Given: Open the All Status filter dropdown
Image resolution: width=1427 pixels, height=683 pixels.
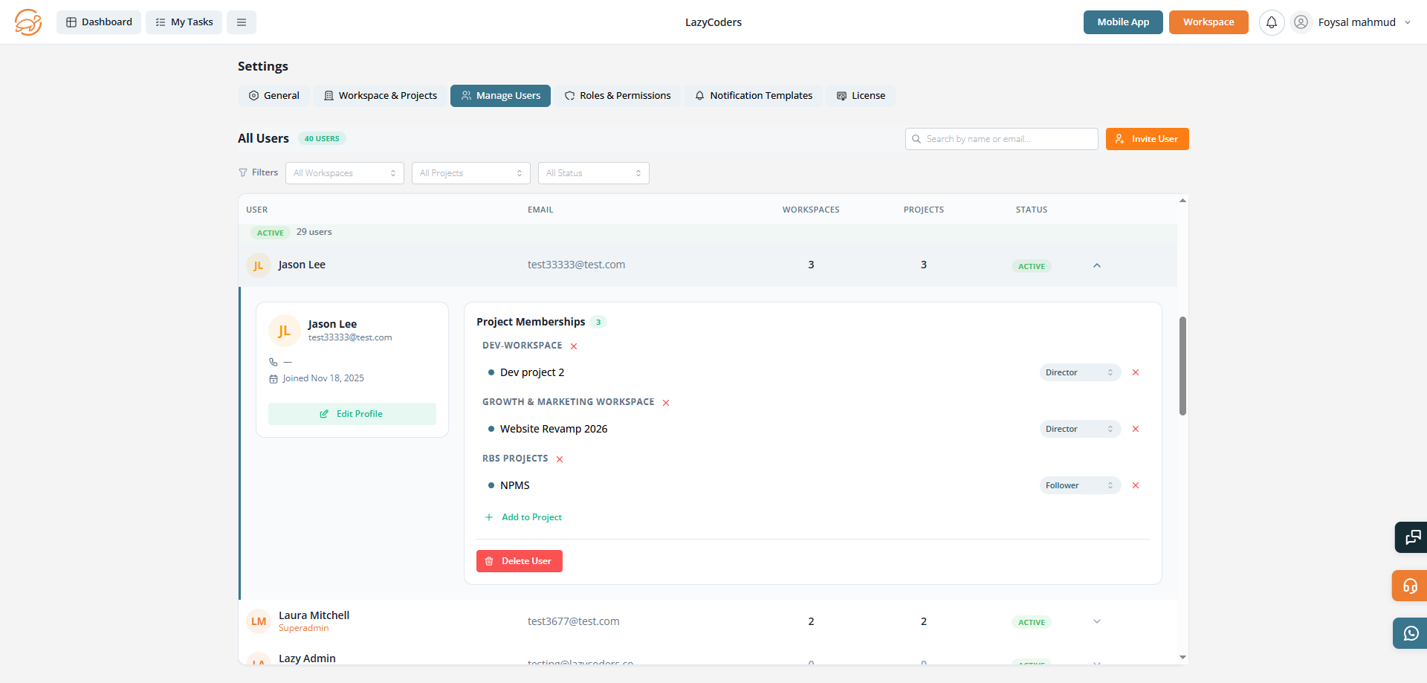Looking at the screenshot, I should coord(592,173).
